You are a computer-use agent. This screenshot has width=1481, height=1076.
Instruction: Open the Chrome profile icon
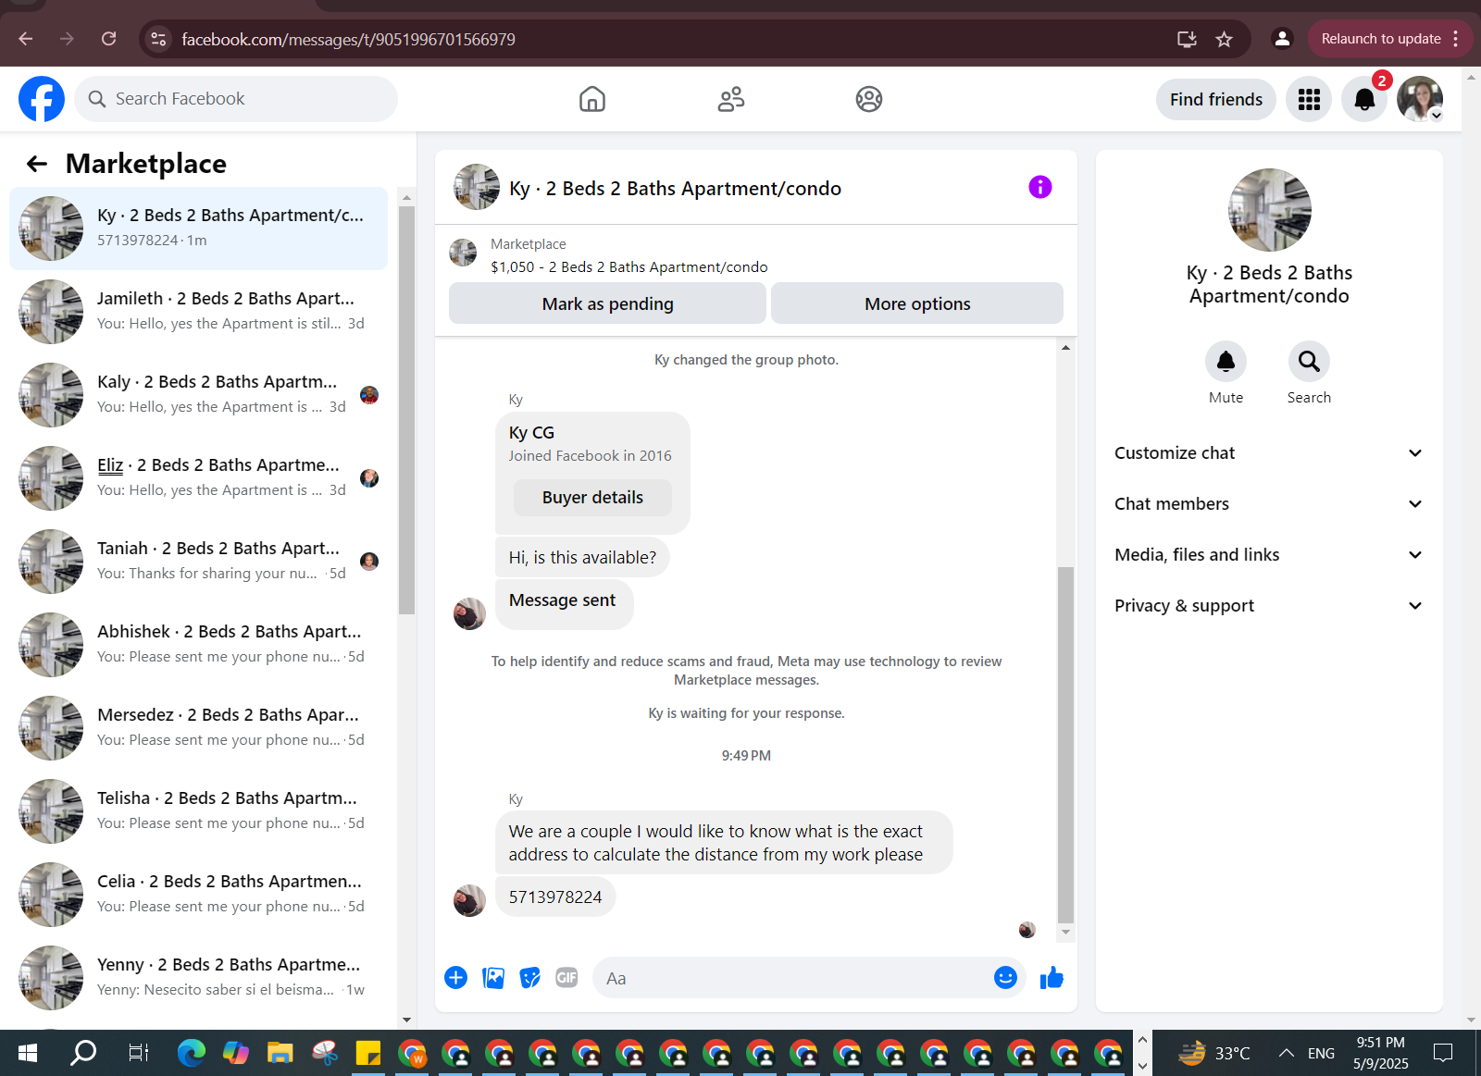(1282, 39)
